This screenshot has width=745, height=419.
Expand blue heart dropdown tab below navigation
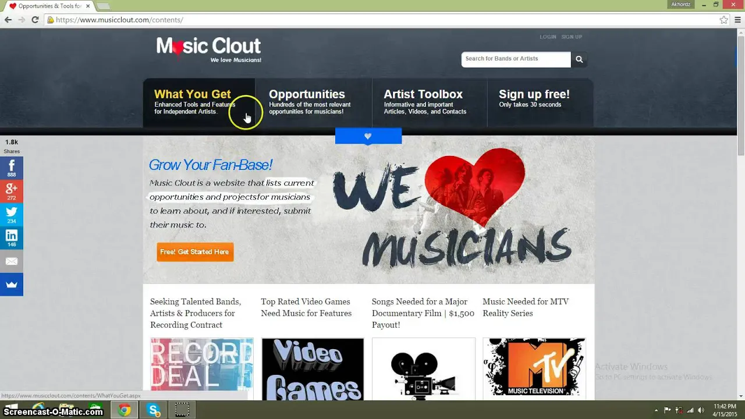[368, 136]
